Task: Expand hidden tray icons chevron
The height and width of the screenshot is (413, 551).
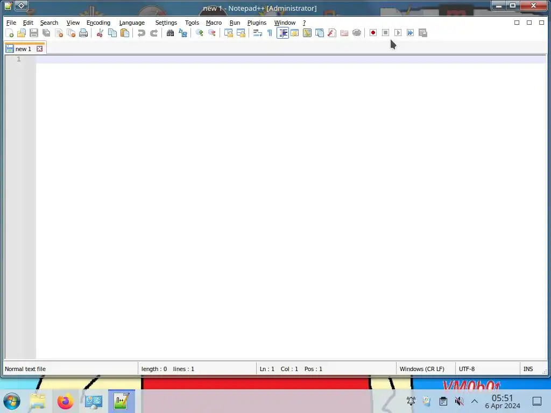Action: pyautogui.click(x=475, y=401)
